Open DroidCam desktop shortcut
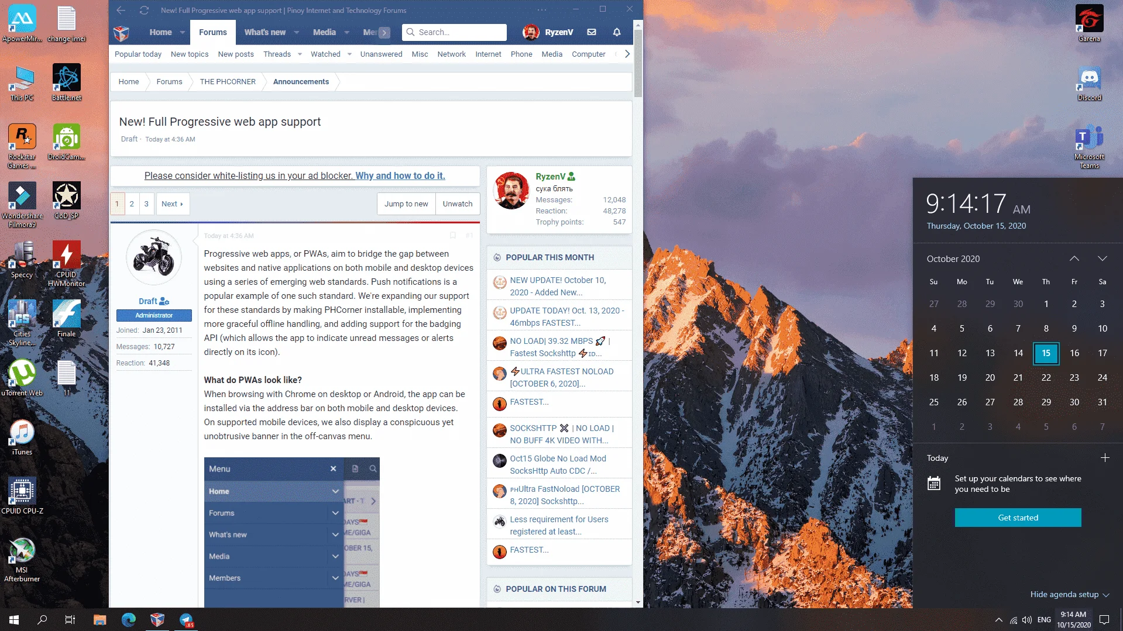This screenshot has height=631, width=1123. pyautogui.click(x=66, y=142)
